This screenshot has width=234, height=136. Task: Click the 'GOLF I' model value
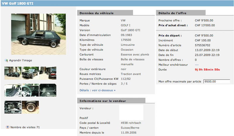coord(125,25)
